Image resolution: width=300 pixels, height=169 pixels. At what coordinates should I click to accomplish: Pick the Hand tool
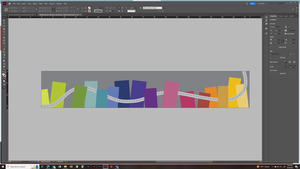point(4,66)
